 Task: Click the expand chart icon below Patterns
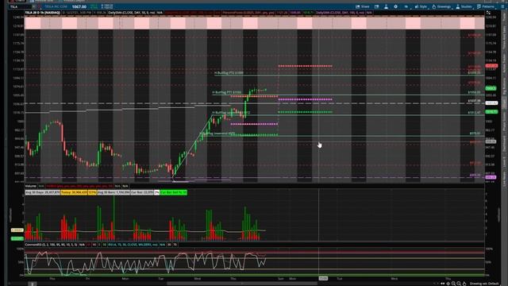[488, 13]
